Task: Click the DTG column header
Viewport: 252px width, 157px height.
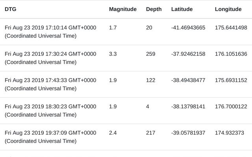Action: pos(11,9)
